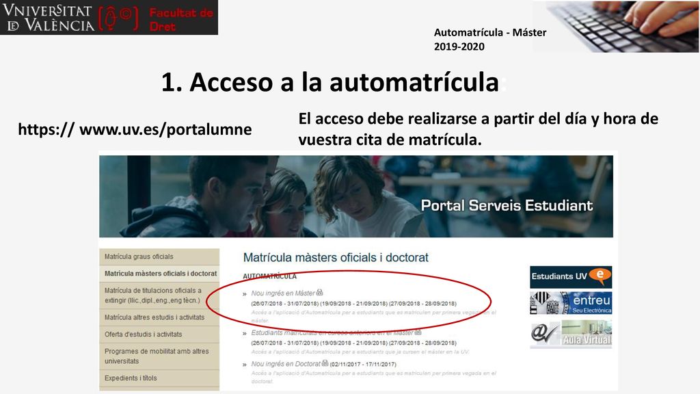Screen dimensions: 700x394
Task: Click the Estudiants UV banner button
Action: tap(571, 277)
